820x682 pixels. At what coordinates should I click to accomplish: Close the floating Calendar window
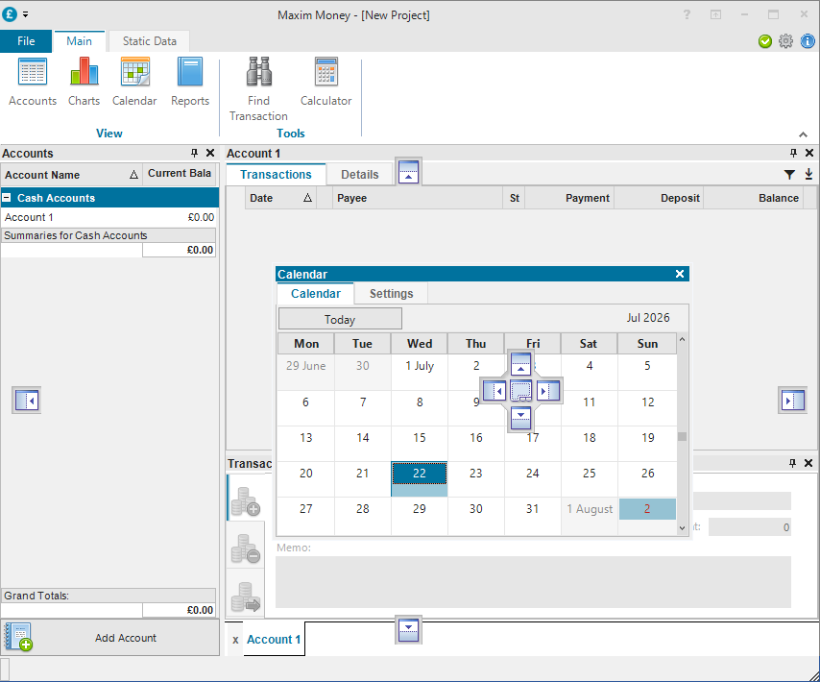coord(680,274)
